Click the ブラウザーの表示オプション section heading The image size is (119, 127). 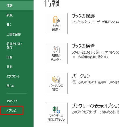(95, 106)
